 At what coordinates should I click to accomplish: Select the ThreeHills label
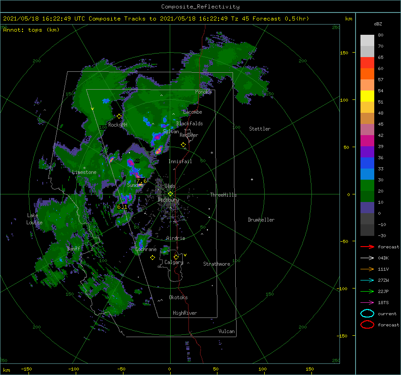[223, 195]
